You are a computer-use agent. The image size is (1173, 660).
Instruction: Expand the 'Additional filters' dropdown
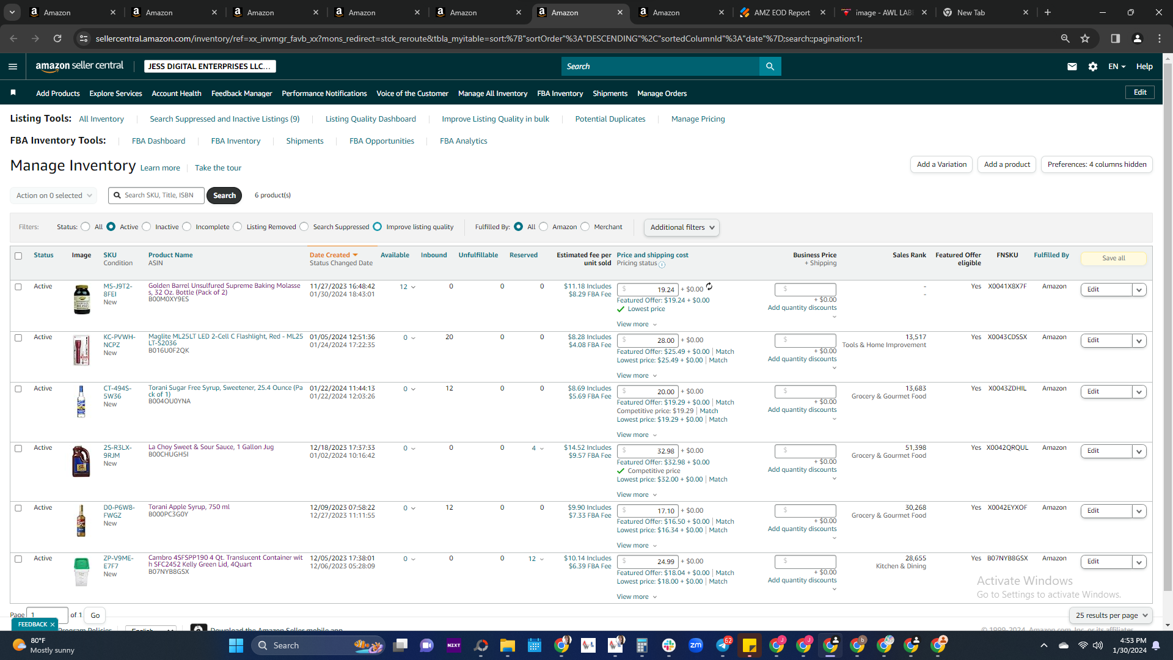coord(682,227)
